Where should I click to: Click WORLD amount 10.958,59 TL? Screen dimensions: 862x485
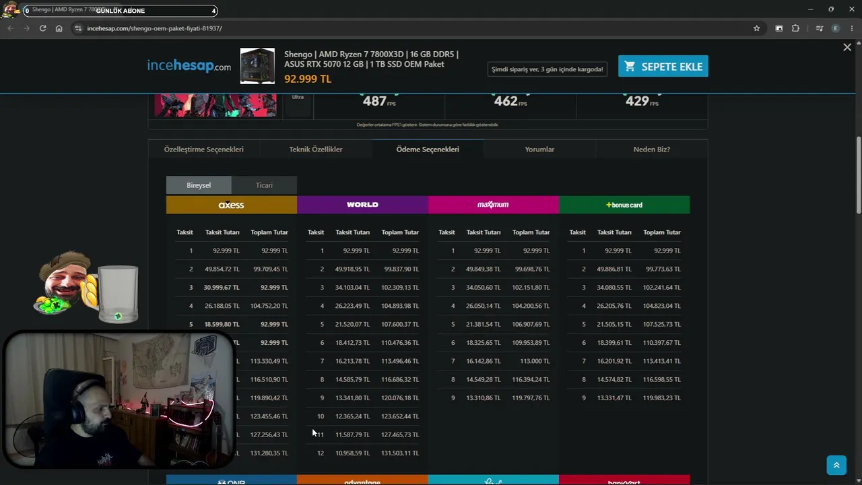coord(353,453)
